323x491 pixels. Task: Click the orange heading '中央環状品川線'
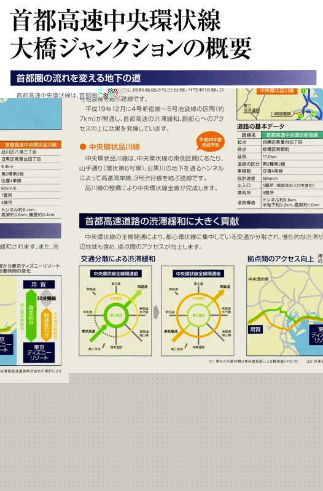[x=114, y=147]
